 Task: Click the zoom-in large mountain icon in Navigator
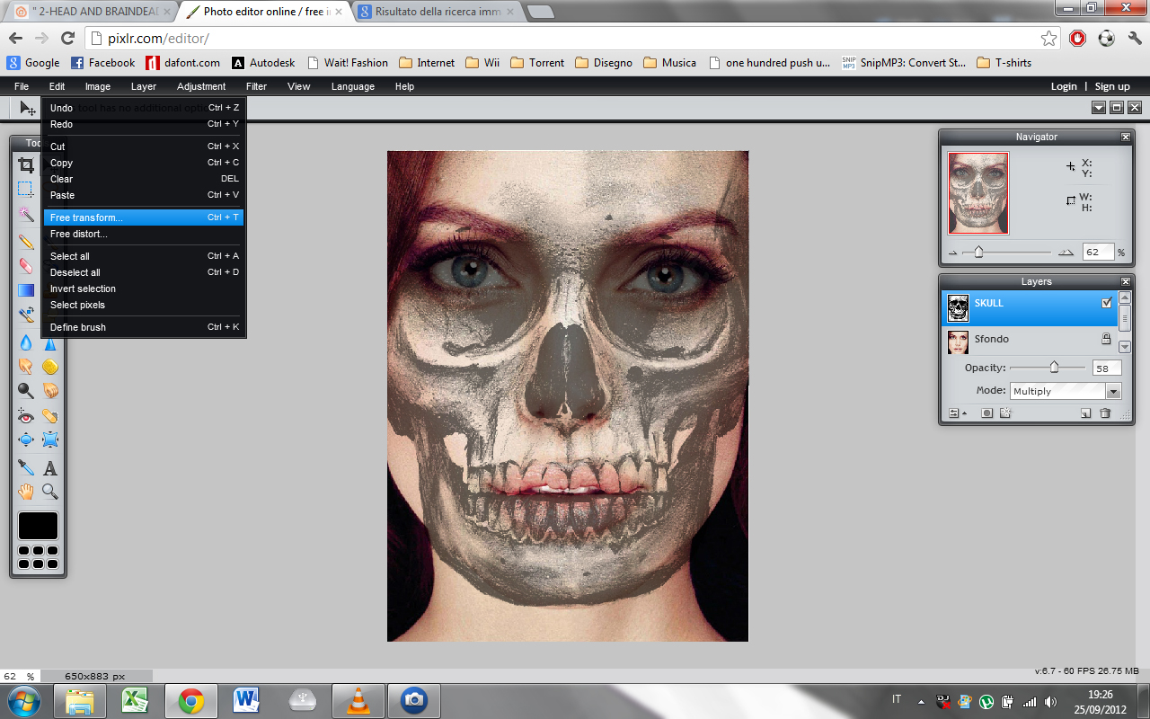[1066, 253]
